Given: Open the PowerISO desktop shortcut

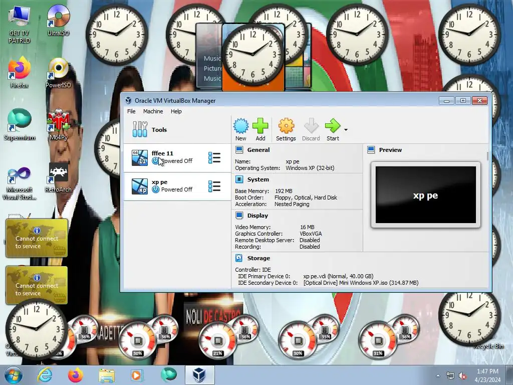Looking at the screenshot, I should point(58,73).
